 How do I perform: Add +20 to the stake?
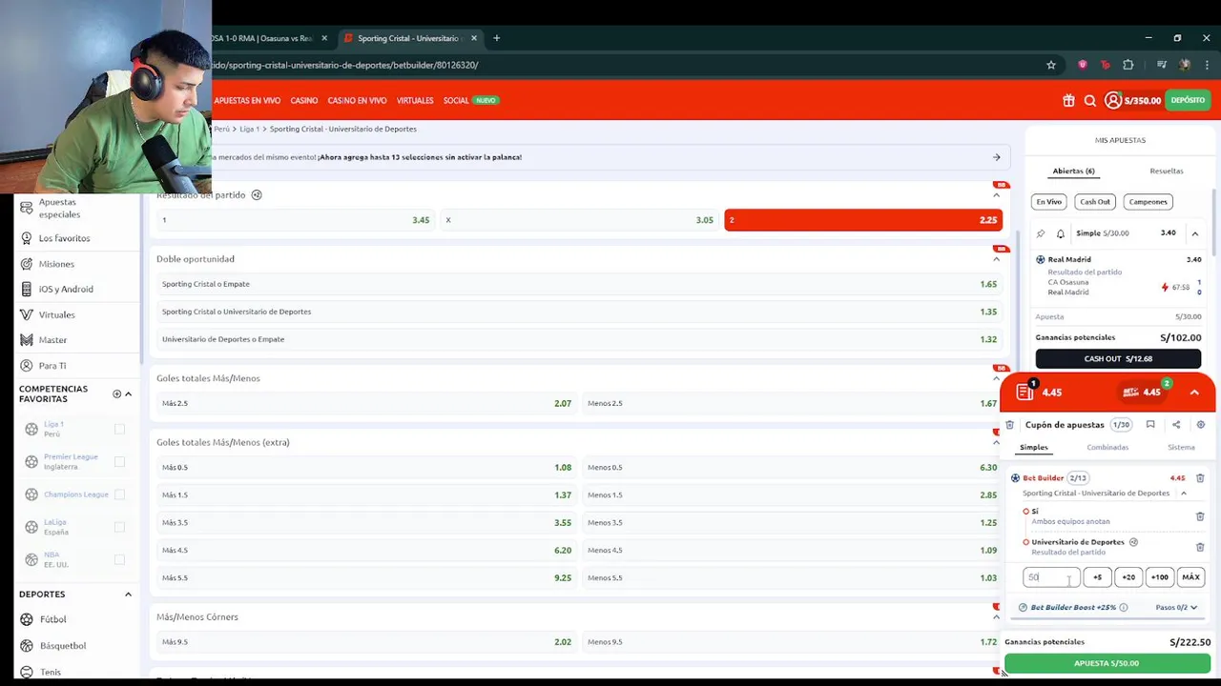click(1128, 577)
